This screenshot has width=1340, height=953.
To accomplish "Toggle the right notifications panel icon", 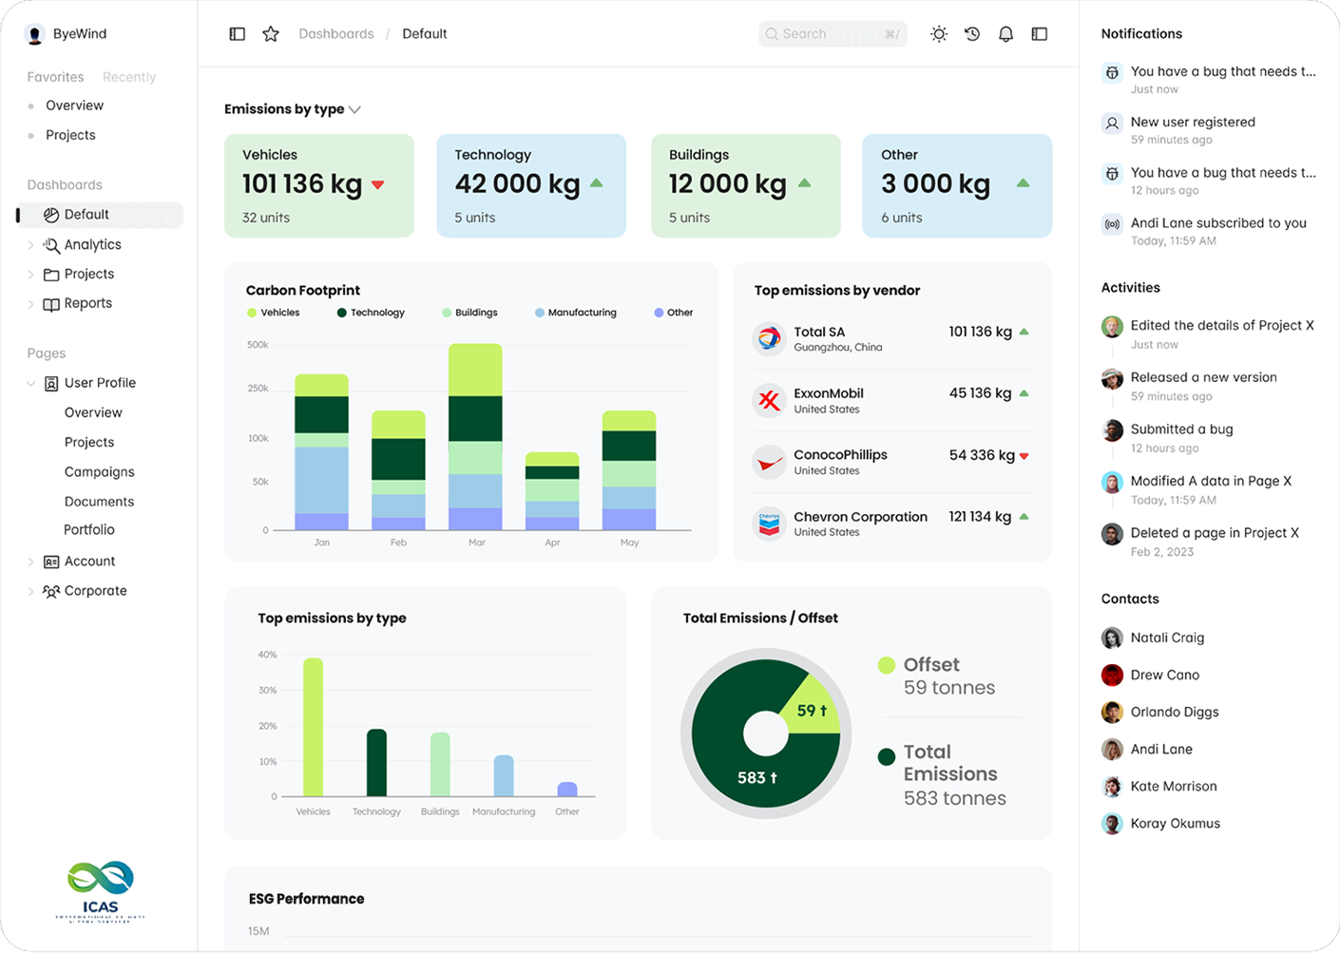I will pyautogui.click(x=1040, y=34).
